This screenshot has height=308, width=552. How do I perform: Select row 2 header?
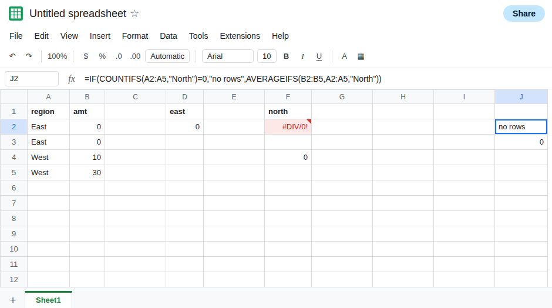(14, 127)
